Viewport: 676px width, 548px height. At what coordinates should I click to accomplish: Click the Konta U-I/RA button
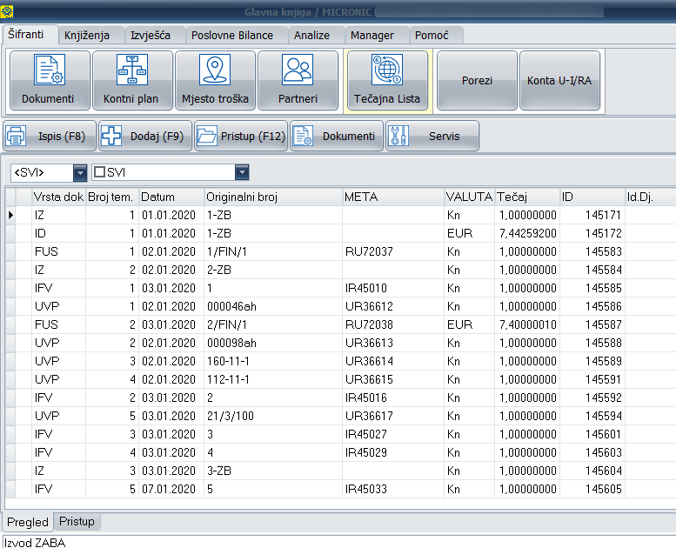559,80
